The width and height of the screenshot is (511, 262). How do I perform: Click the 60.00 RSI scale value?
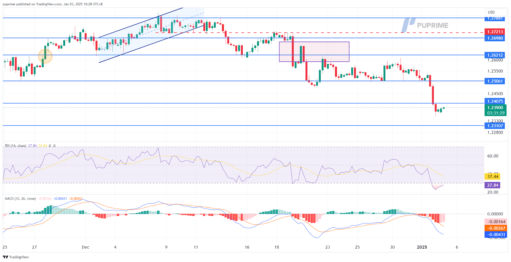tap(492, 156)
